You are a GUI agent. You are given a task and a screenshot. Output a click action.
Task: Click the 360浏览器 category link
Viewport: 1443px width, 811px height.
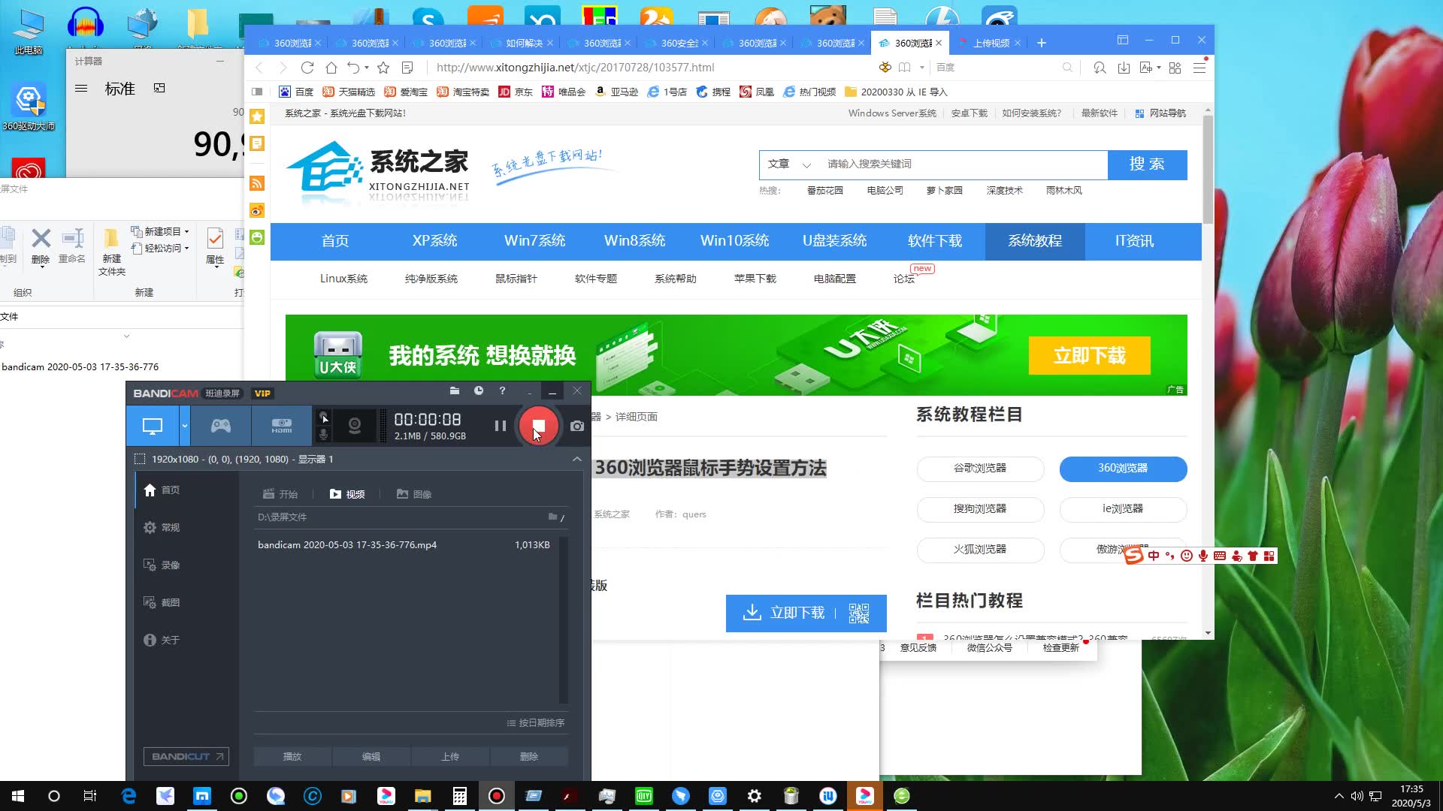point(1122,469)
